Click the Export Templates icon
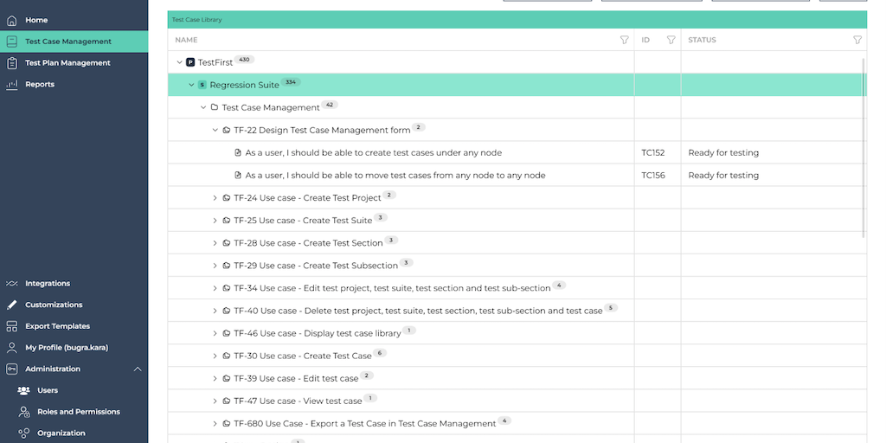The width and height of the screenshot is (886, 443). click(x=11, y=326)
